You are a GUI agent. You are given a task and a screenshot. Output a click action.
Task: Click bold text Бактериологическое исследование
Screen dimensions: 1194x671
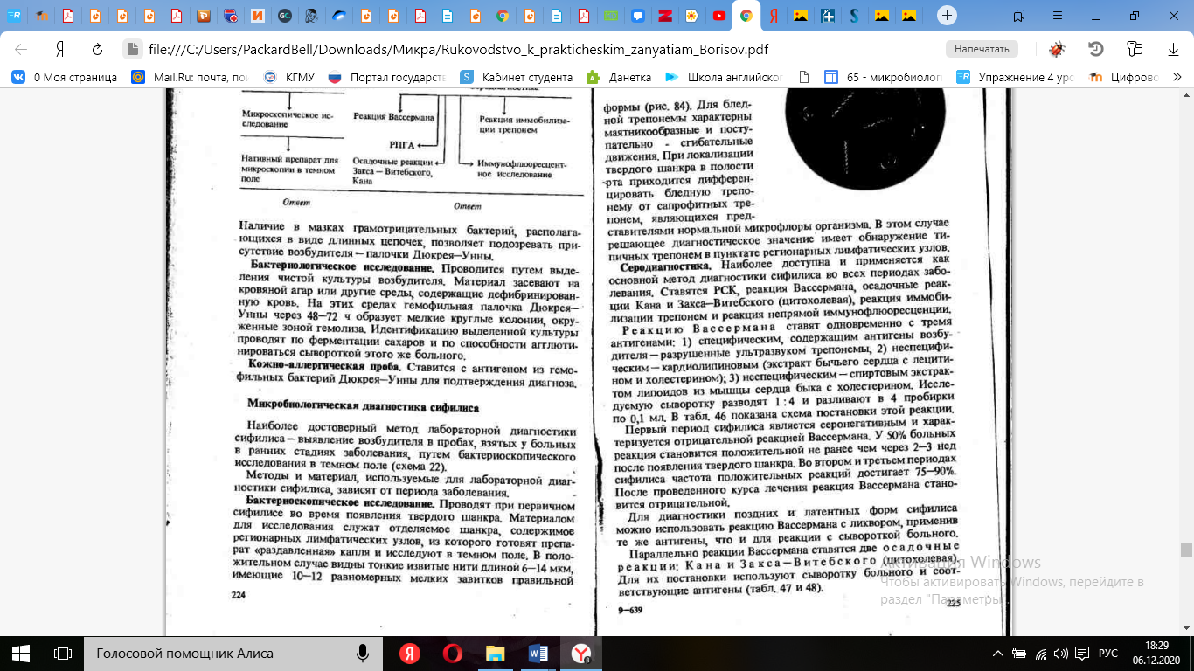point(342,266)
